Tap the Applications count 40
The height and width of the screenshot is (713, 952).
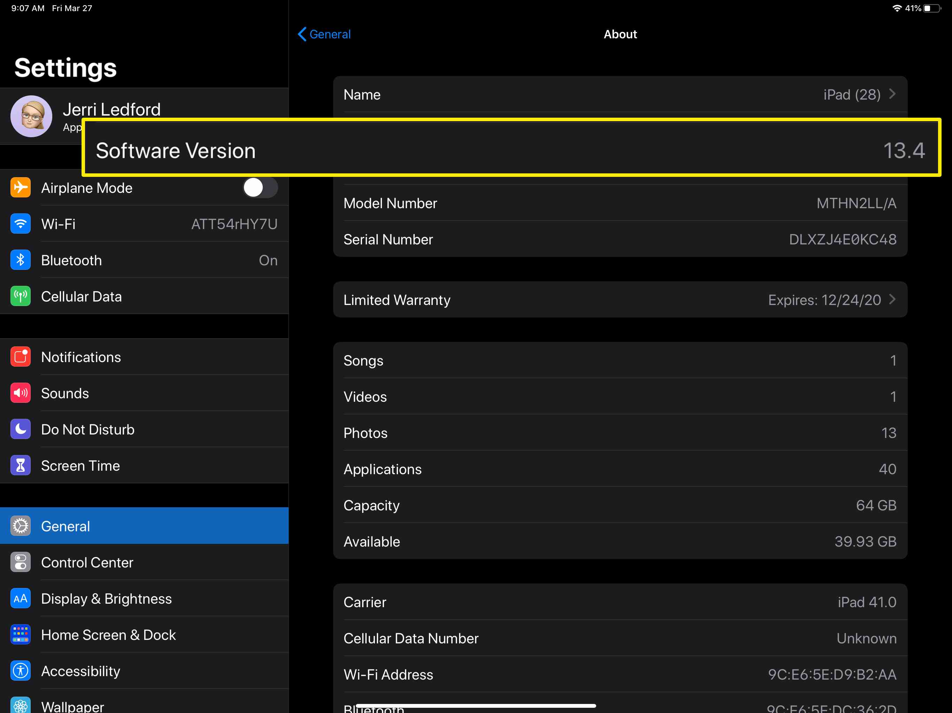coord(888,469)
